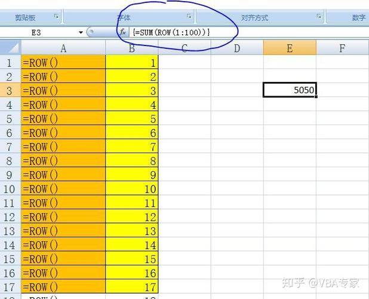Click cell B12 showing value 12
The image size is (369, 299).
132,216
